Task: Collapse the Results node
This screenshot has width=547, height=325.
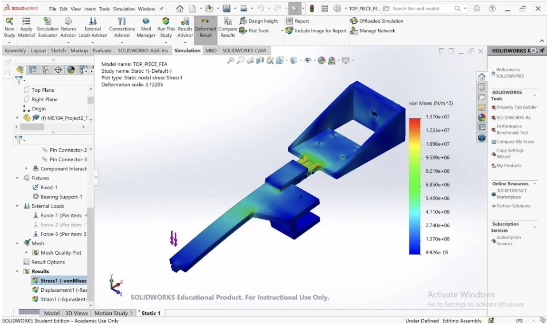Action: point(17,271)
